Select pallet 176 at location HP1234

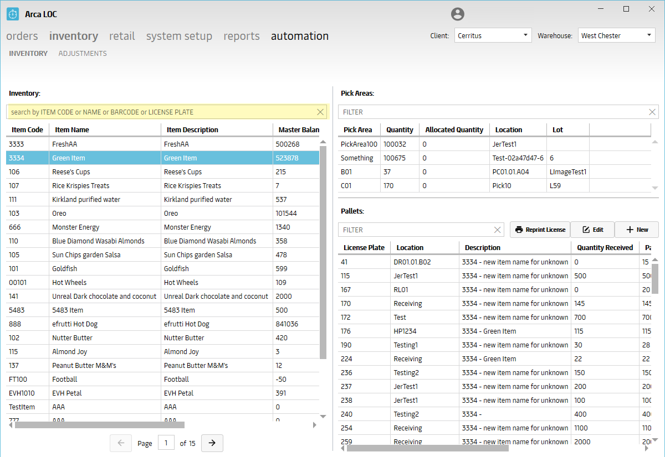[494, 331]
